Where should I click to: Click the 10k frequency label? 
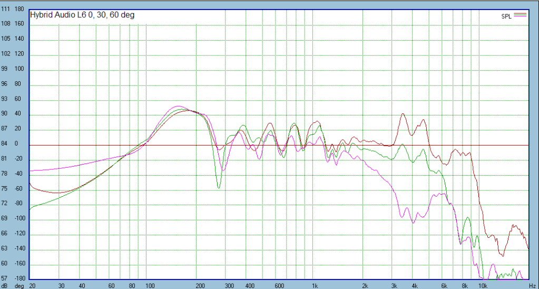482,286
